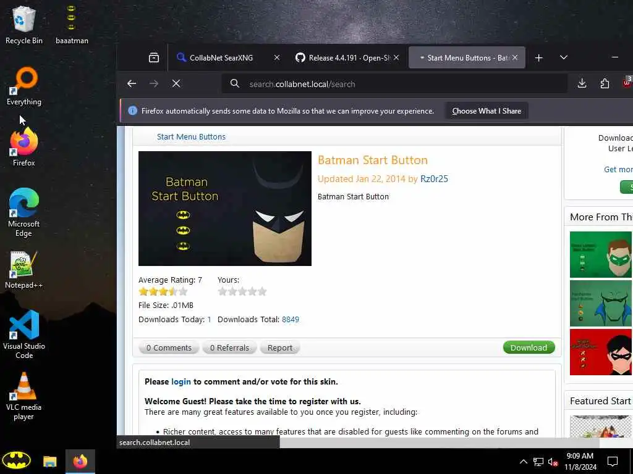This screenshot has height=474, width=633.
Task: Open the Firefox extensions menu
Action: 605,83
